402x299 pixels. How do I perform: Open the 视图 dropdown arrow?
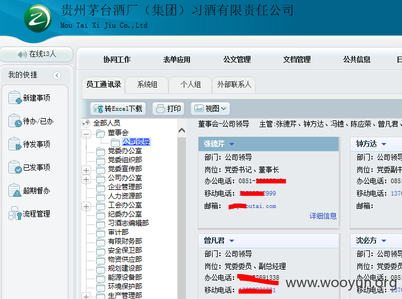click(223, 109)
